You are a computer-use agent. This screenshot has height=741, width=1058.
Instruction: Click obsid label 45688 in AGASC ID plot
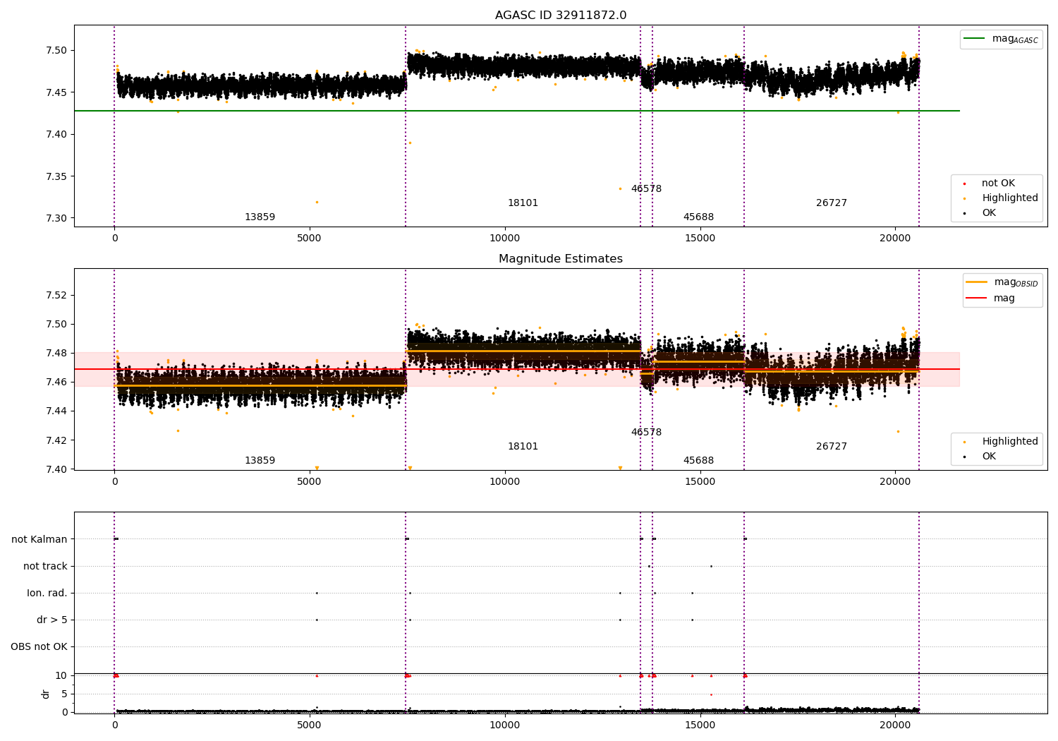click(x=698, y=217)
